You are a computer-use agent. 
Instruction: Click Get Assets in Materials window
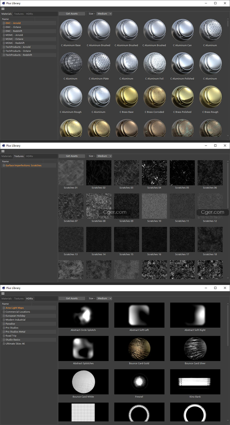(72, 14)
